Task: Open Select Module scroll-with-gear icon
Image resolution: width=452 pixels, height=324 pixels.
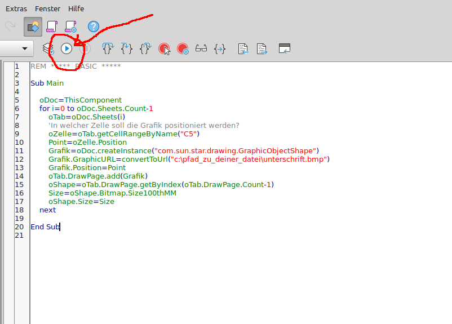Action: tap(71, 26)
